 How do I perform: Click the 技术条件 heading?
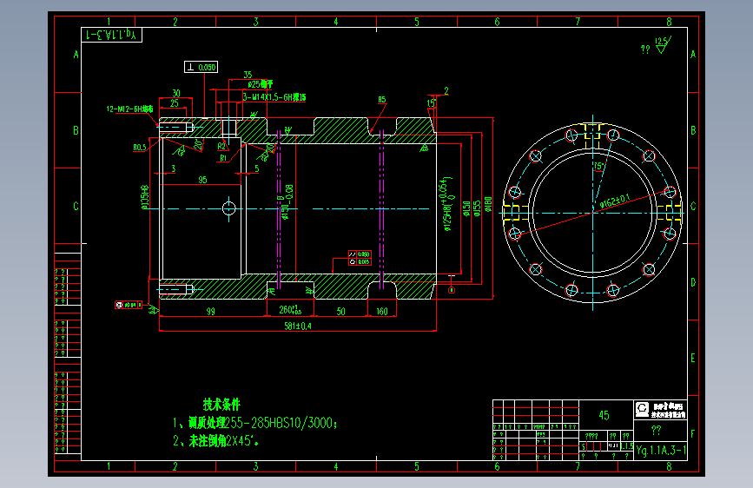pos(221,405)
